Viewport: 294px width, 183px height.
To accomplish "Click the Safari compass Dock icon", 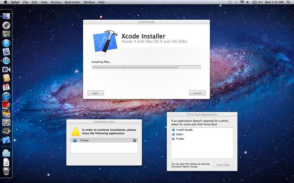I will [x=6, y=61].
